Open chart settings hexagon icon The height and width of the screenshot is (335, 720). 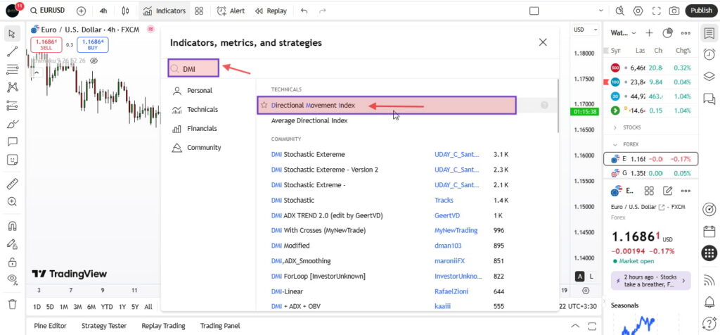click(x=638, y=11)
